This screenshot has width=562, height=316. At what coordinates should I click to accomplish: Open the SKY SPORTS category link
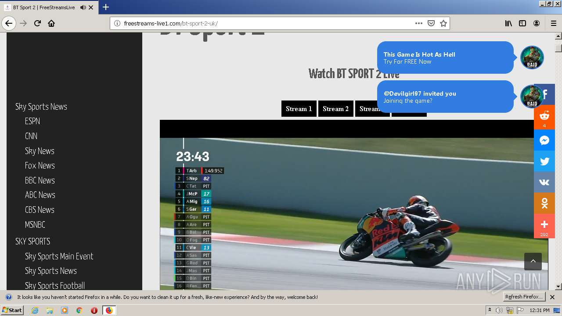pyautogui.click(x=33, y=241)
